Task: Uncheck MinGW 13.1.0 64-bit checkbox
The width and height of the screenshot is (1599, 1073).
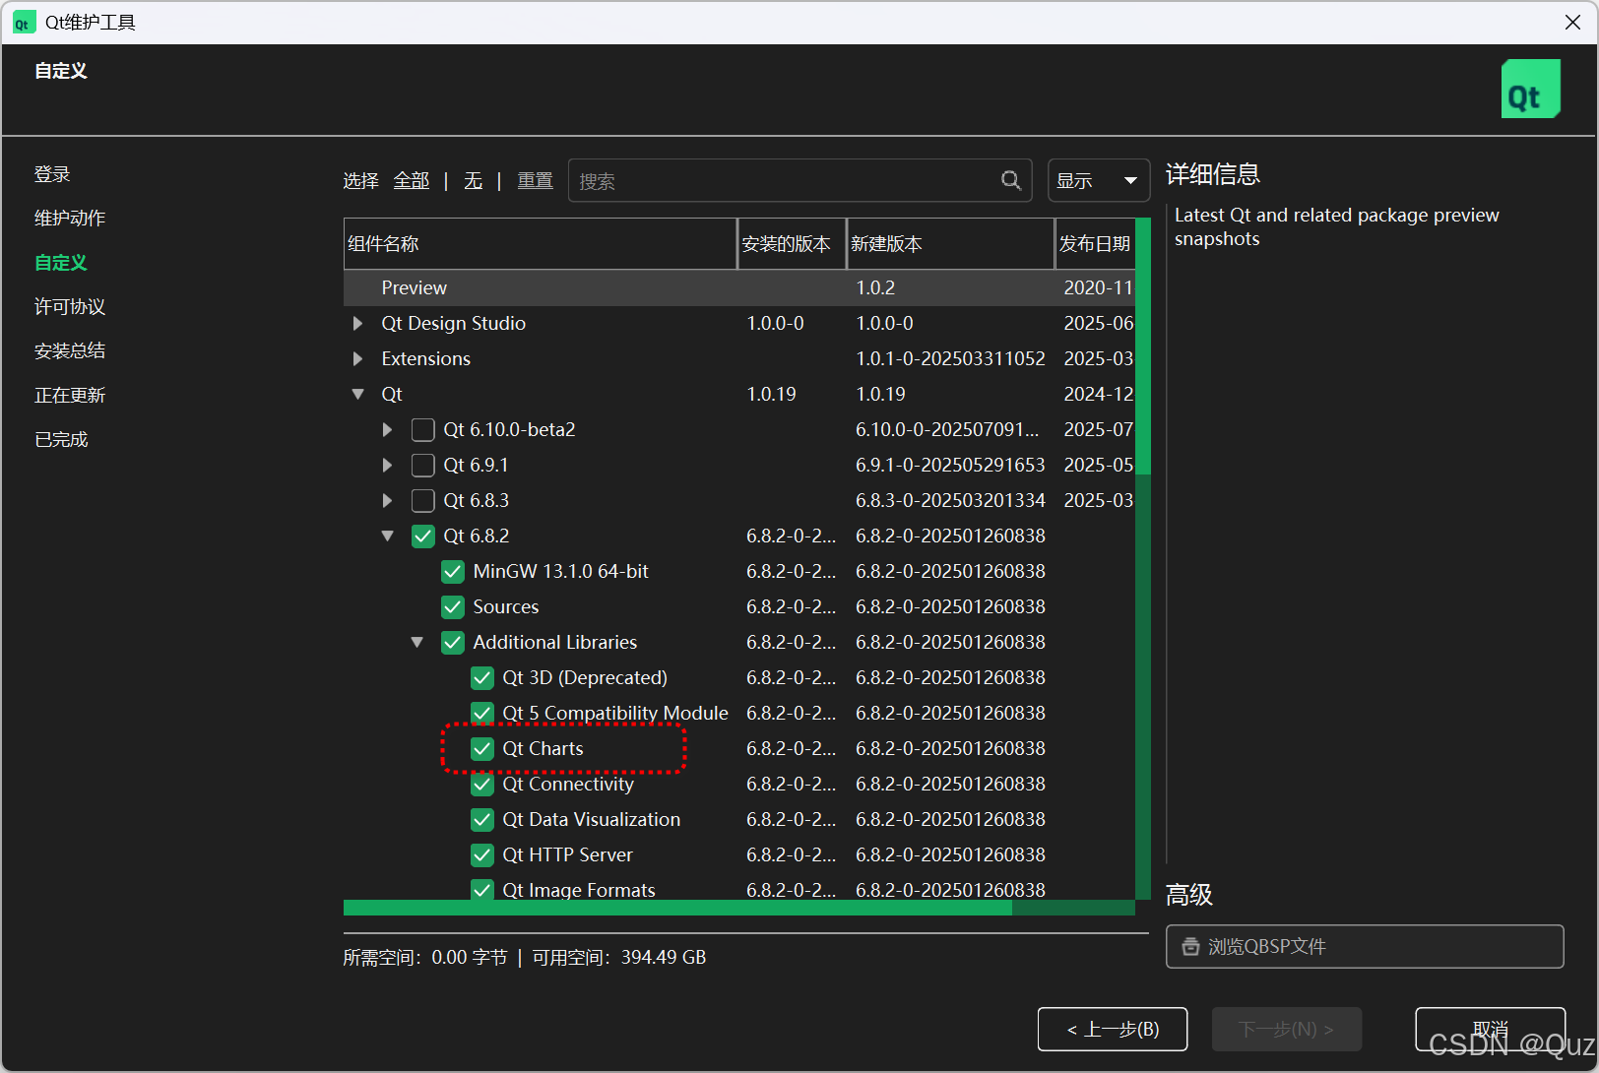Action: coord(453,571)
